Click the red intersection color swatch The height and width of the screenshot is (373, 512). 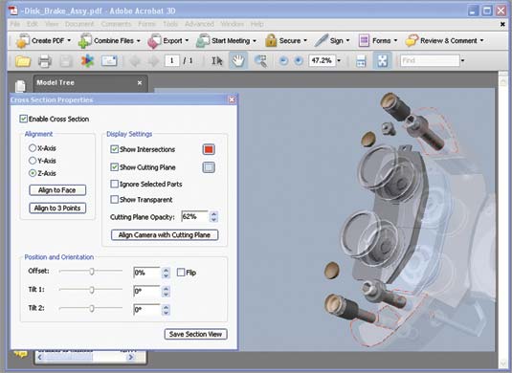tap(209, 149)
